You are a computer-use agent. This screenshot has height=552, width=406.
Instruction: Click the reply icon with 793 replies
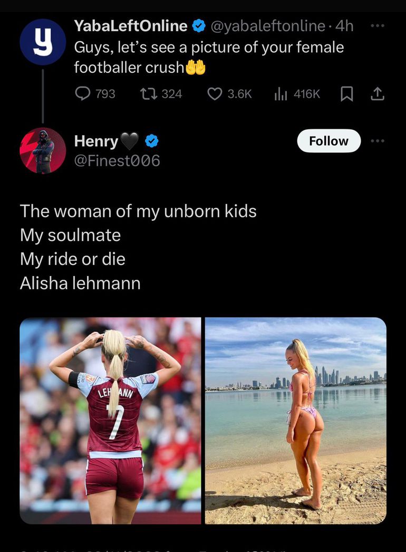83,93
